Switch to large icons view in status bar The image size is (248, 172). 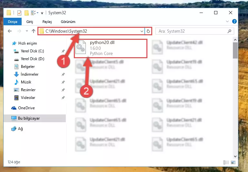coord(233,162)
